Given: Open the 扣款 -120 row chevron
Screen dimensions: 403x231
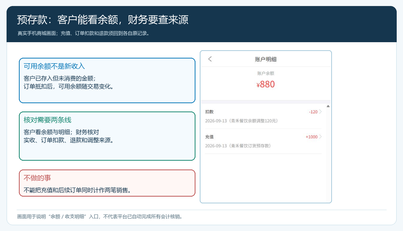Looking at the screenshot, I should 320,112.
